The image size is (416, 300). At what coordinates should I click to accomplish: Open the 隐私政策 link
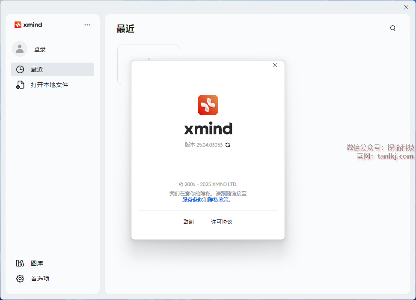pos(218,199)
